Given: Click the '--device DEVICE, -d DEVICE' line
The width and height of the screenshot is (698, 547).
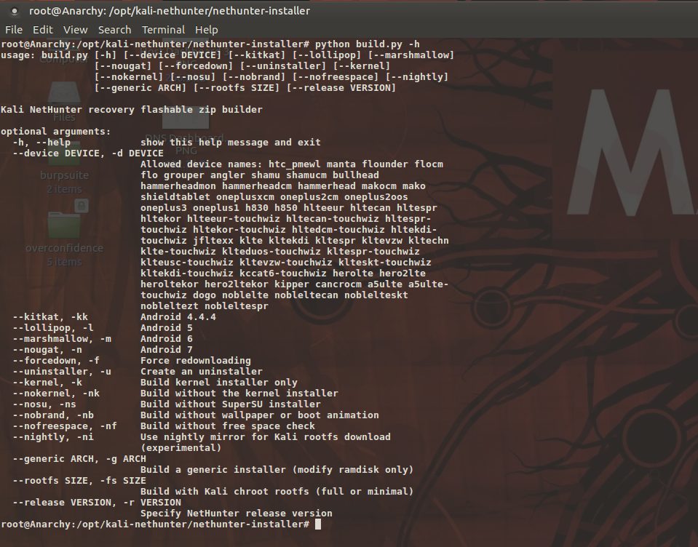Looking at the screenshot, I should [x=88, y=153].
